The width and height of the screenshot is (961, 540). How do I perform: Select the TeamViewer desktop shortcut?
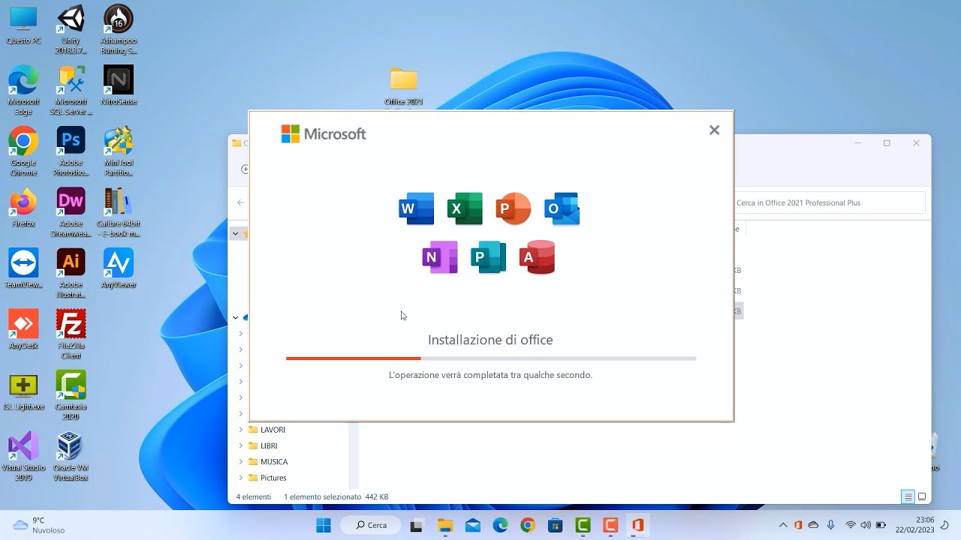coord(23,268)
